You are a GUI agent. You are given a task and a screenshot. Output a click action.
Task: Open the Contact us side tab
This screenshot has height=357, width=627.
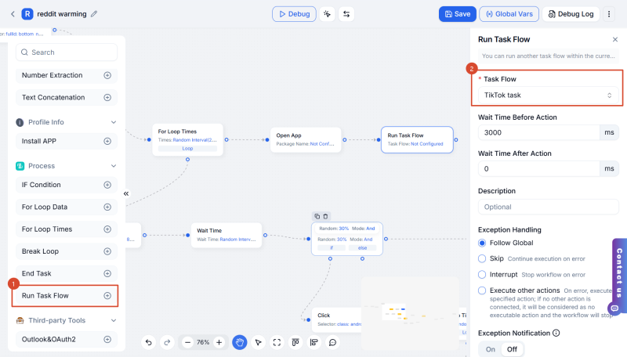click(x=619, y=276)
